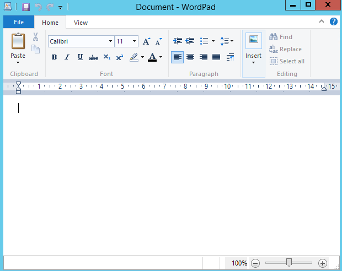
Task: Open the text color dropdown arrow
Action: tap(161, 57)
